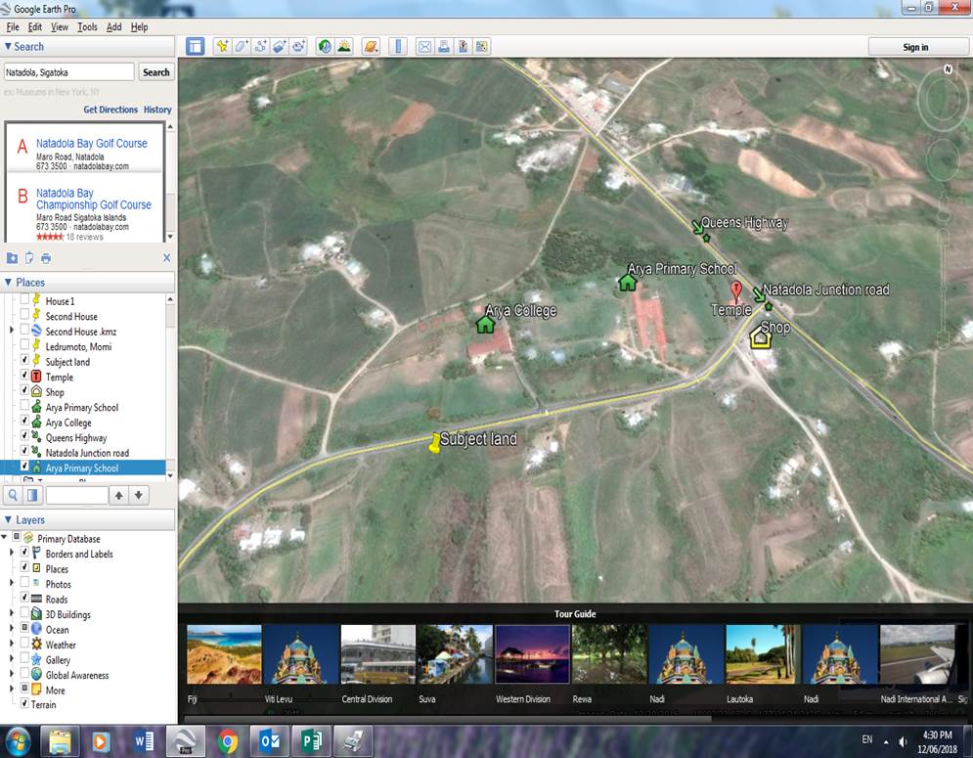Image resolution: width=973 pixels, height=758 pixels.
Task: Click the Suva tour guide thumbnail
Action: pos(455,654)
